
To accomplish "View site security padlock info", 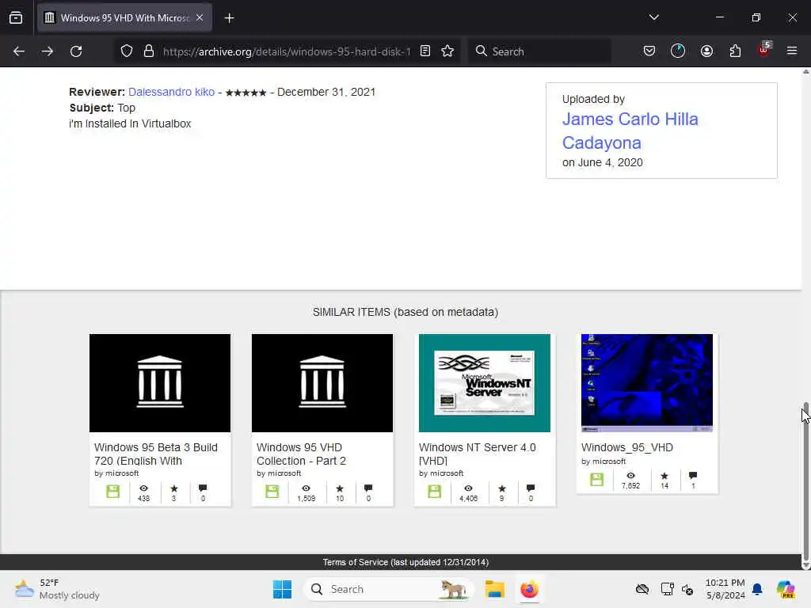I will point(149,51).
